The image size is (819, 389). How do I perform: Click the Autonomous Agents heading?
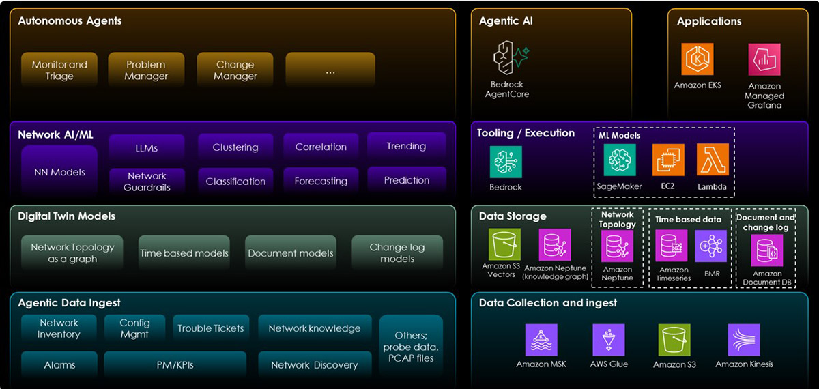pos(70,20)
